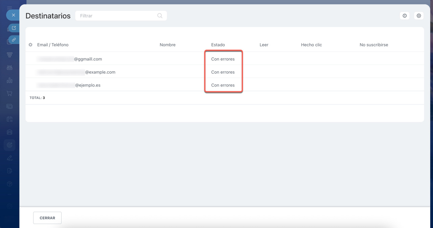This screenshot has width=433, height=228.
Task: Open the bar chart analytics sidebar icon
Action: 9,80
